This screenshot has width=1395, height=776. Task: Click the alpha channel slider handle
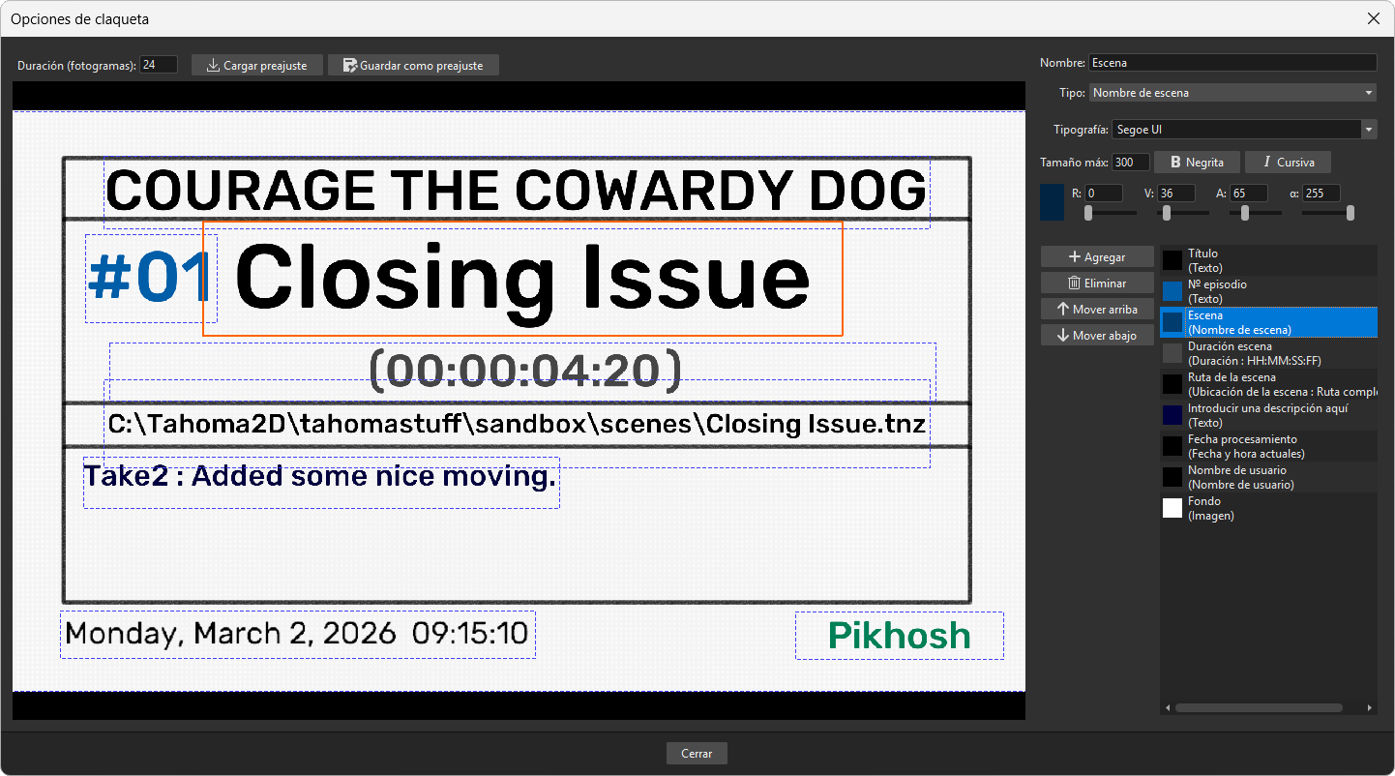tap(1350, 213)
